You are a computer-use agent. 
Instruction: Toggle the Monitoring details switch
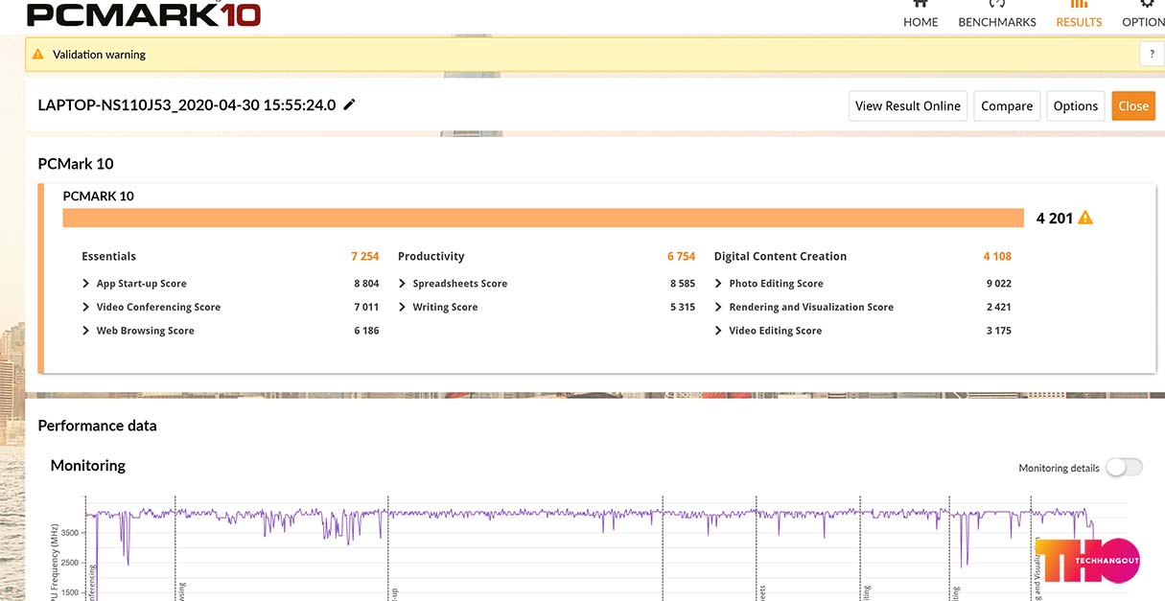(x=1124, y=468)
